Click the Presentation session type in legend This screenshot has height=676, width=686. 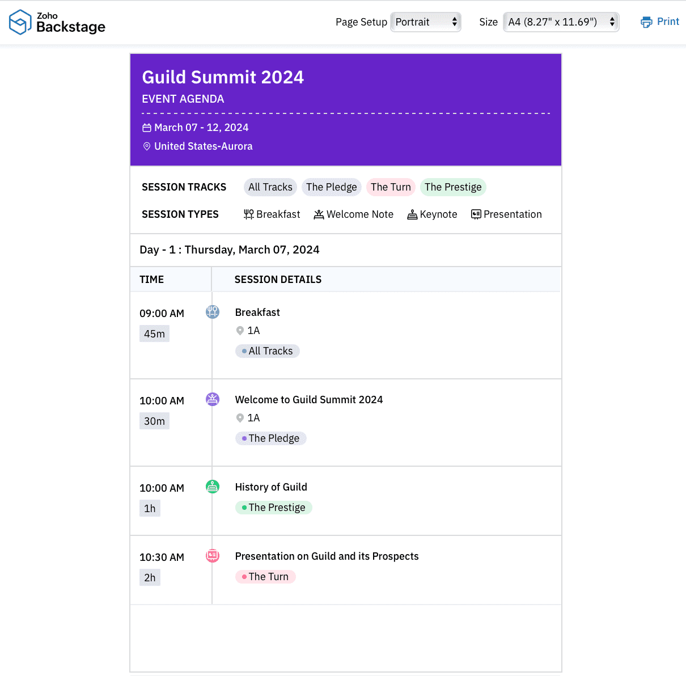506,214
